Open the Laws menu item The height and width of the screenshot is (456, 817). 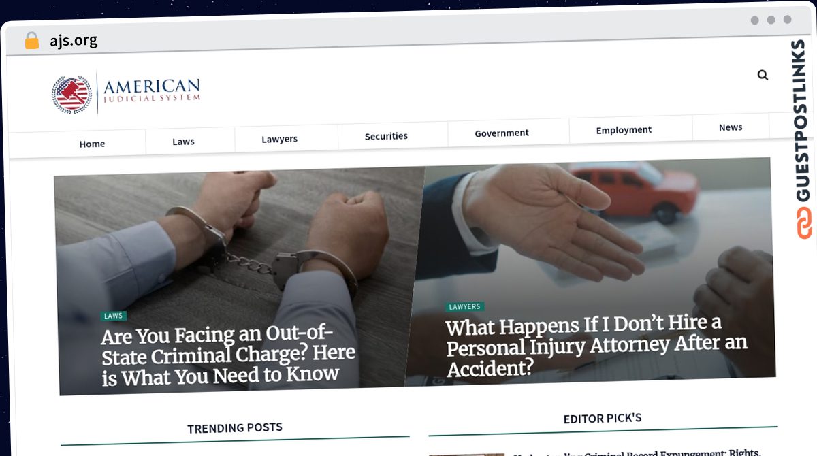pos(183,142)
